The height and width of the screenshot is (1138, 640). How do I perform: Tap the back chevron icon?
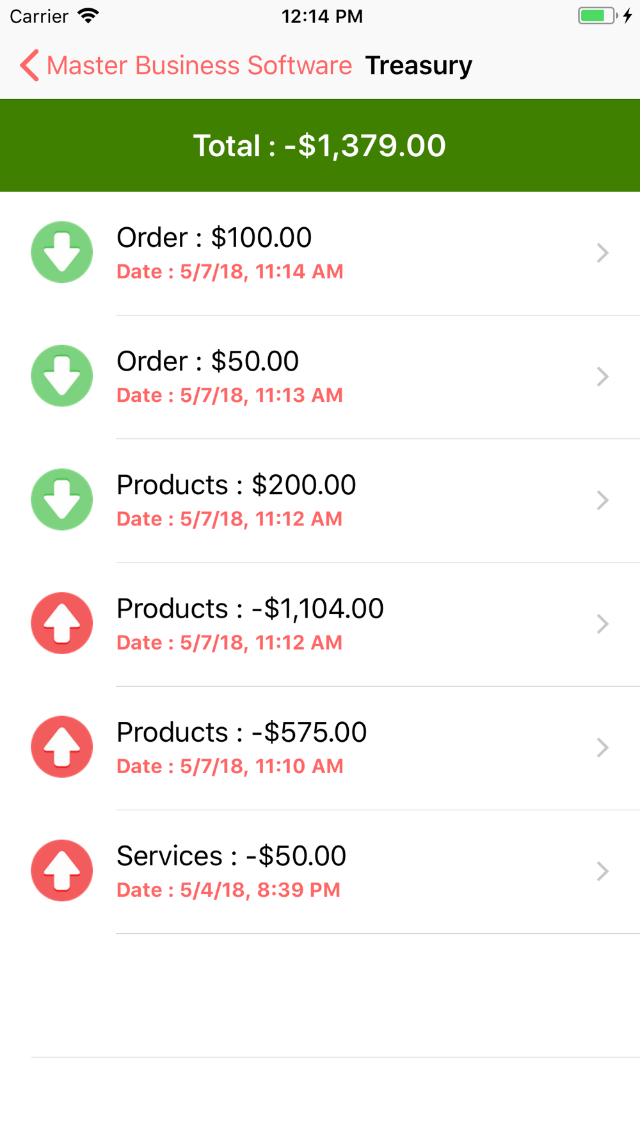29,65
